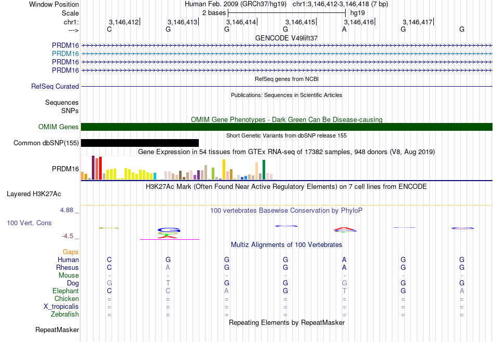Click the A base in the ruler sequence
Image resolution: width=493 pixels, height=342 pixels.
344,29
